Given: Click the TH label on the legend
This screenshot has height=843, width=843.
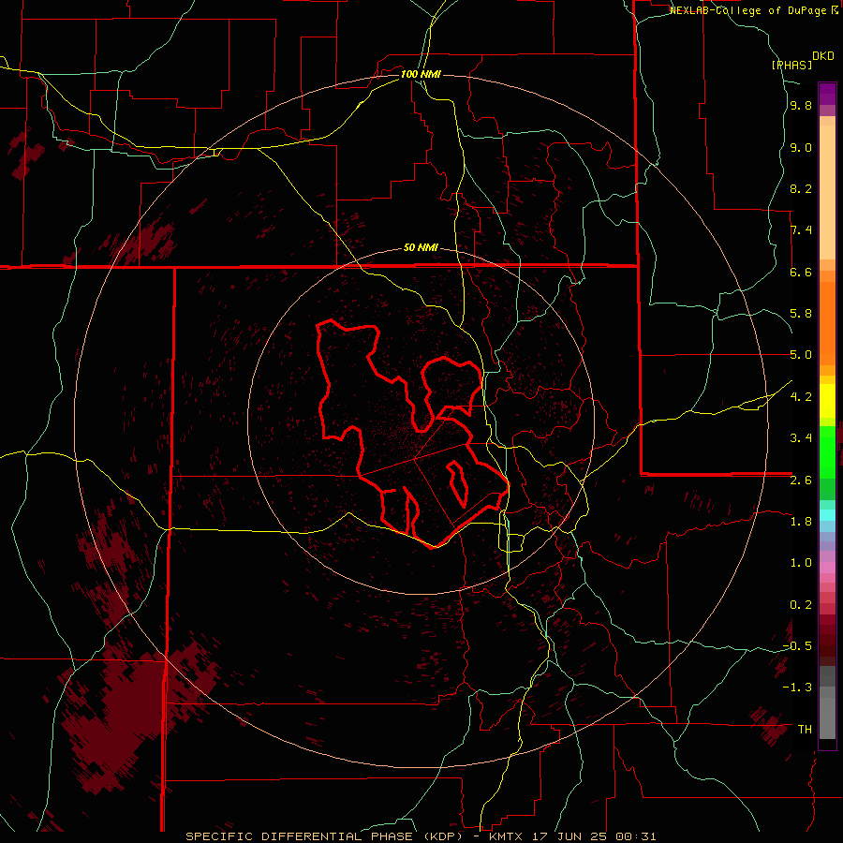Looking at the screenshot, I should 805,730.
